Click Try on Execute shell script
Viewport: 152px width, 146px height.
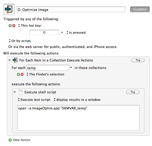133,92
